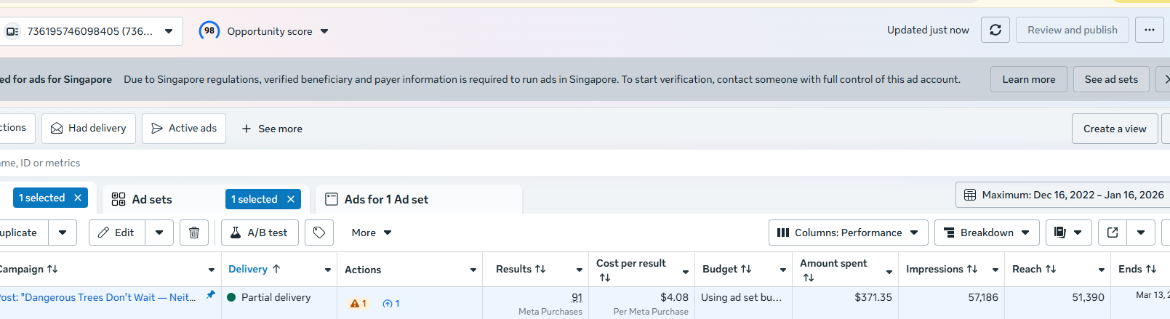This screenshot has width=1170, height=319.
Task: Clear the Ad sets selection chip
Action: tap(291, 199)
